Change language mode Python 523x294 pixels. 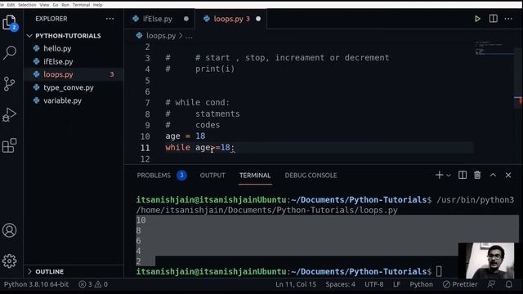(422, 284)
